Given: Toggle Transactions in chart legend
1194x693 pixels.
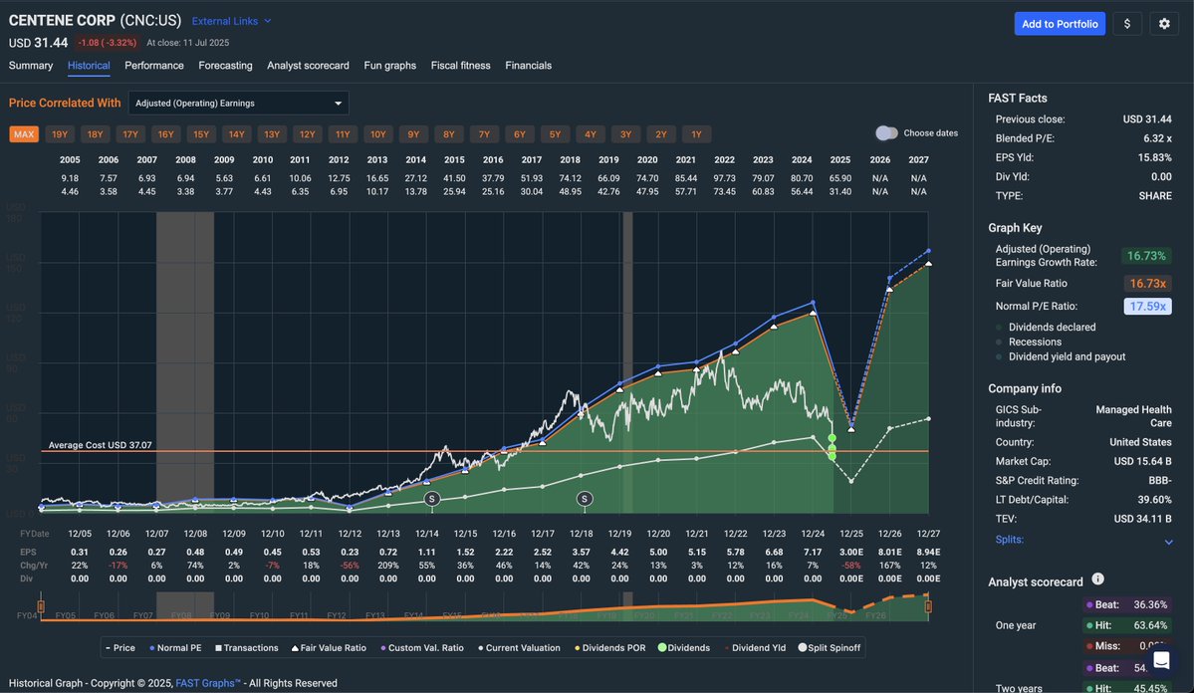Looking at the screenshot, I should click(247, 648).
